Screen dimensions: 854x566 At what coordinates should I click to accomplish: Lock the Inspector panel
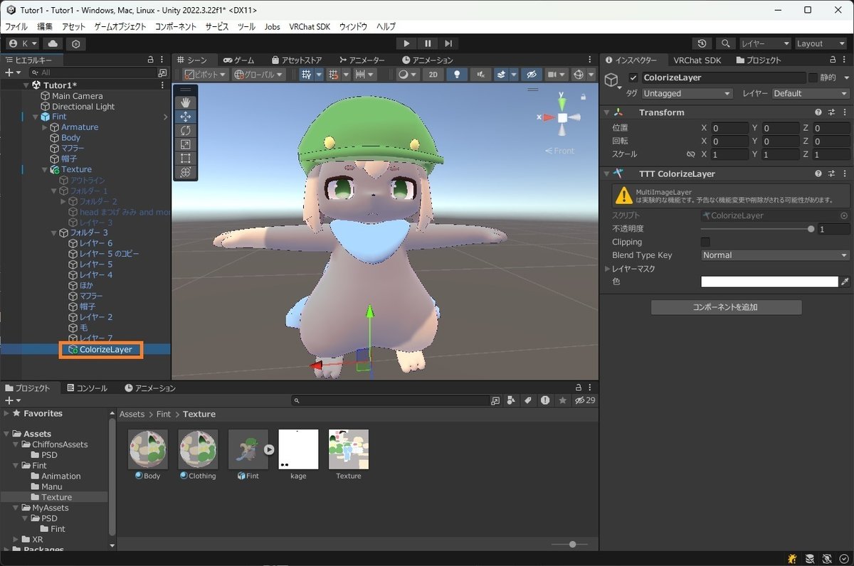tap(833, 60)
